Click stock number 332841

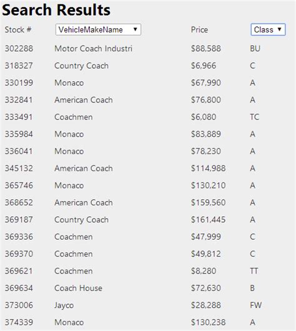coord(19,100)
